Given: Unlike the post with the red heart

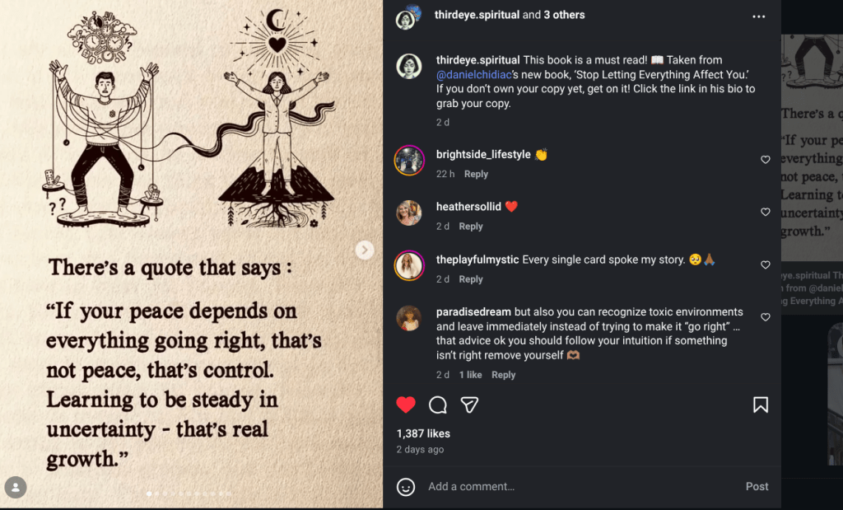Looking at the screenshot, I should pyautogui.click(x=406, y=405).
